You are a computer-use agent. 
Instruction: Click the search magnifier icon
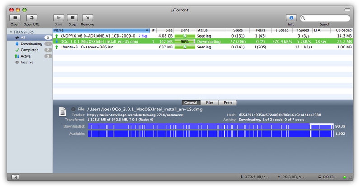[303, 18]
